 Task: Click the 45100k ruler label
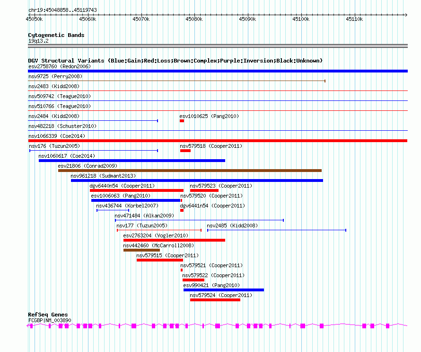tap(301, 19)
